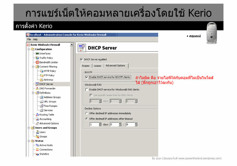237x166 pixels.
Task: Click the Accounting icon
Action: [37, 119]
